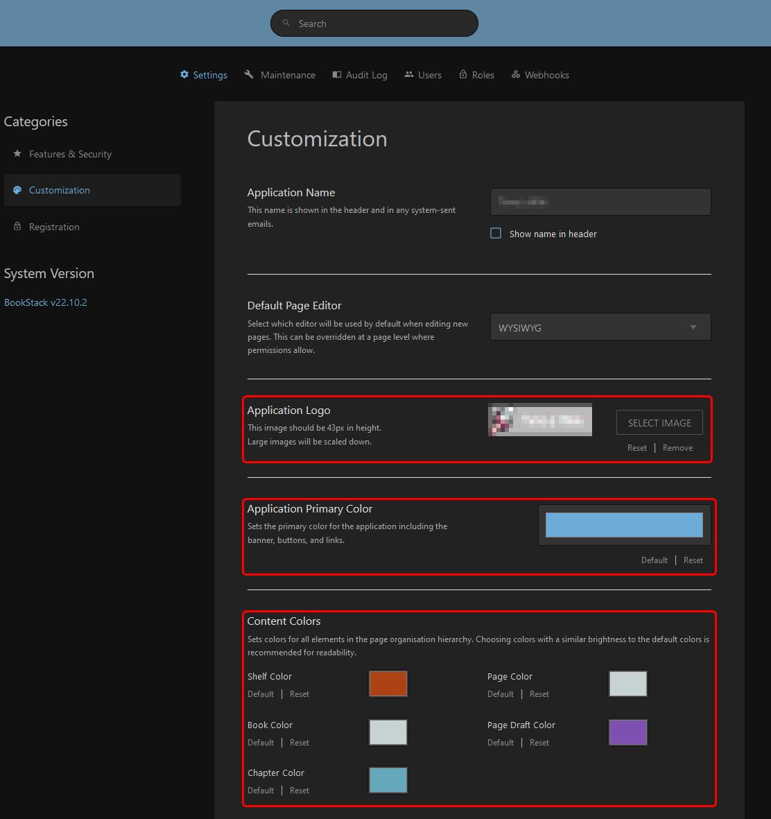The height and width of the screenshot is (819, 771).
Task: Click the magnifier icon in the search bar
Action: click(x=286, y=23)
